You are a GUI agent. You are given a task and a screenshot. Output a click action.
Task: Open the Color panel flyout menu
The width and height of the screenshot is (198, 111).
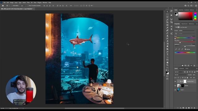pyautogui.click(x=197, y=10)
